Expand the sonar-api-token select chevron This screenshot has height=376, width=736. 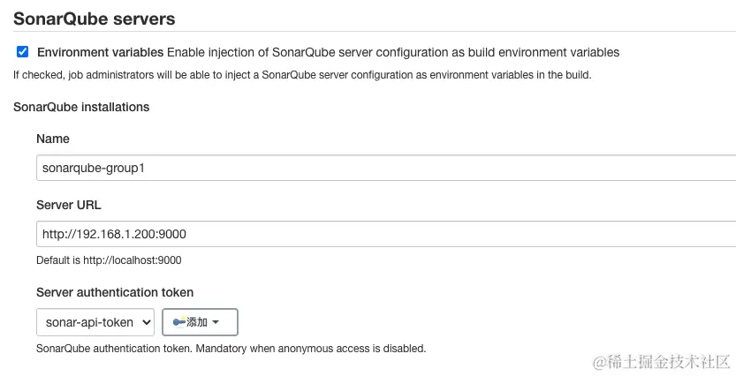coord(147,322)
